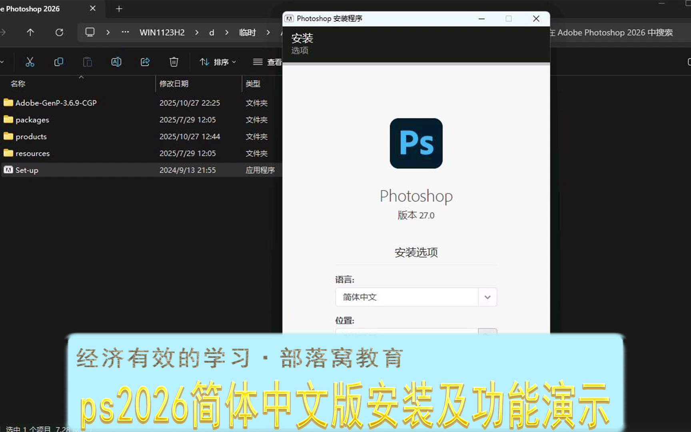The height and width of the screenshot is (432, 691).
Task: Click the 简体中文 language combo box
Action: point(416,297)
